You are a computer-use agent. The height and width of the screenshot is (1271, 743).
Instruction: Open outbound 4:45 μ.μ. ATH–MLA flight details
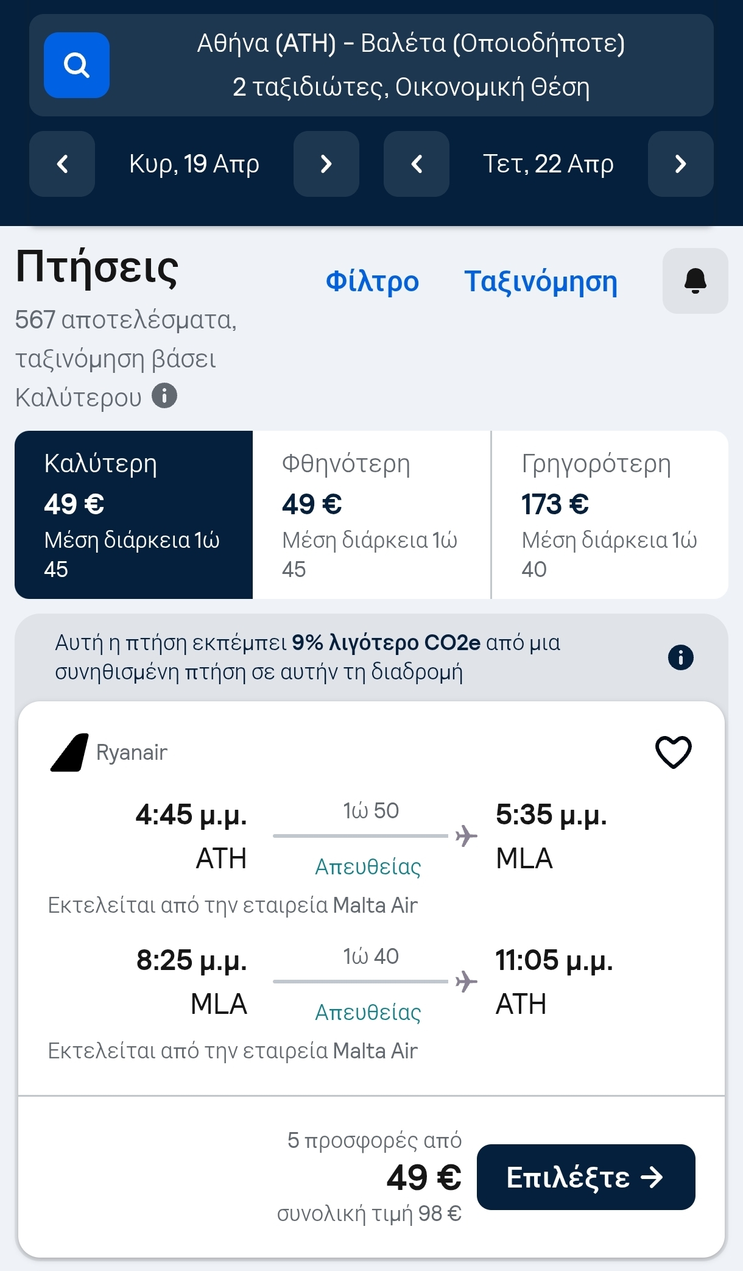point(370,836)
